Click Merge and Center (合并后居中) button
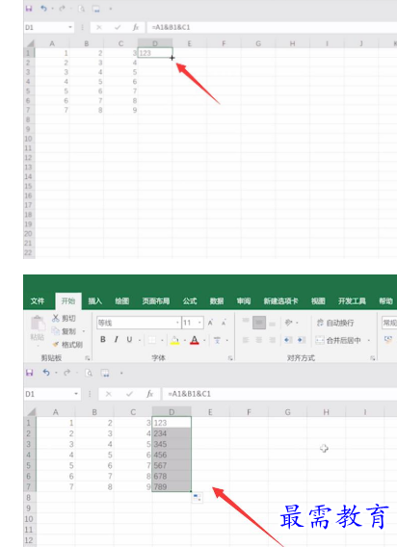 342,340
